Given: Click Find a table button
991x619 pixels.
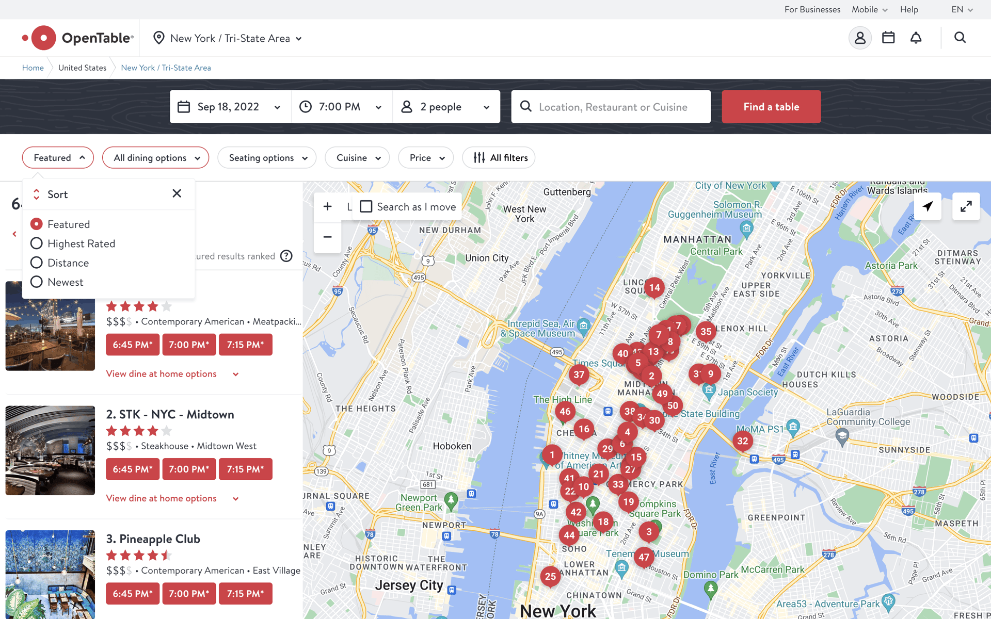Looking at the screenshot, I should point(771,107).
